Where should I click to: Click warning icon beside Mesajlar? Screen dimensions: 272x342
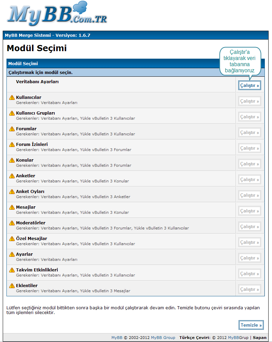pyautogui.click(x=12, y=207)
